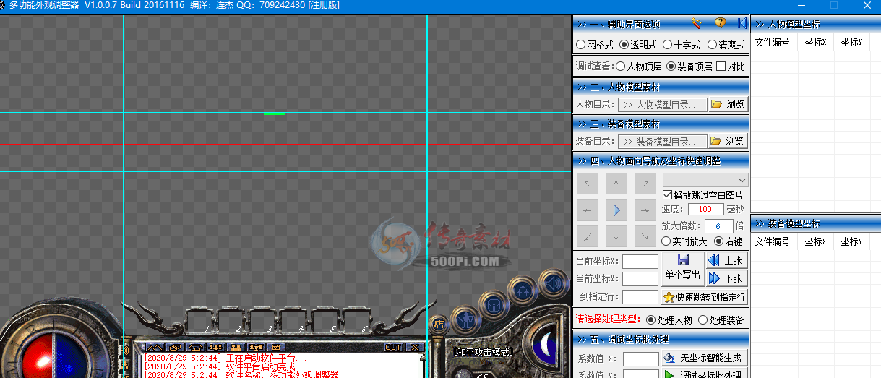Click 调试坐标批处理 button
The image size is (881, 378).
[x=705, y=374]
